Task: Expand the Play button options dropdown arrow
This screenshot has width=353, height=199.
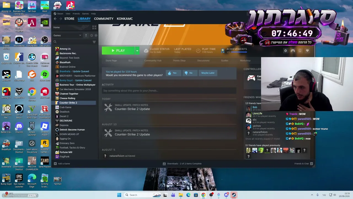Action: click(x=137, y=51)
